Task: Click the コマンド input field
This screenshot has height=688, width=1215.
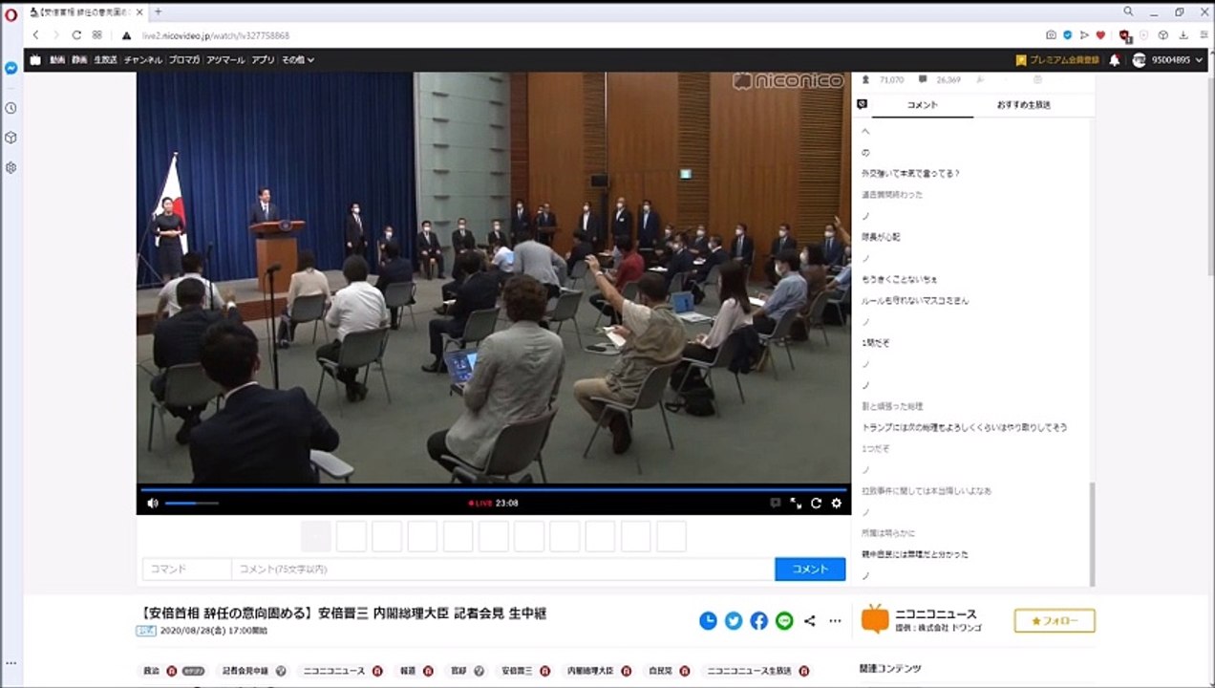Action: coord(187,569)
